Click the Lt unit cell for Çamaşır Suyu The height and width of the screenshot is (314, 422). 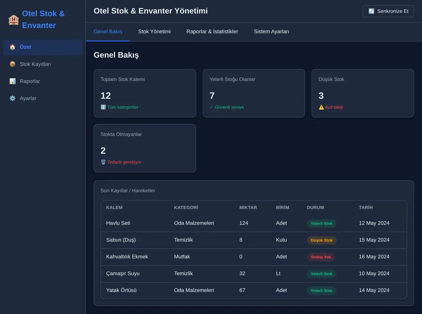(x=278, y=274)
